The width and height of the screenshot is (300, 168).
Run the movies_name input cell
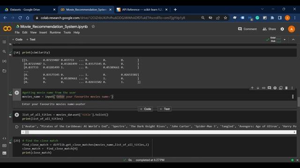(17, 93)
